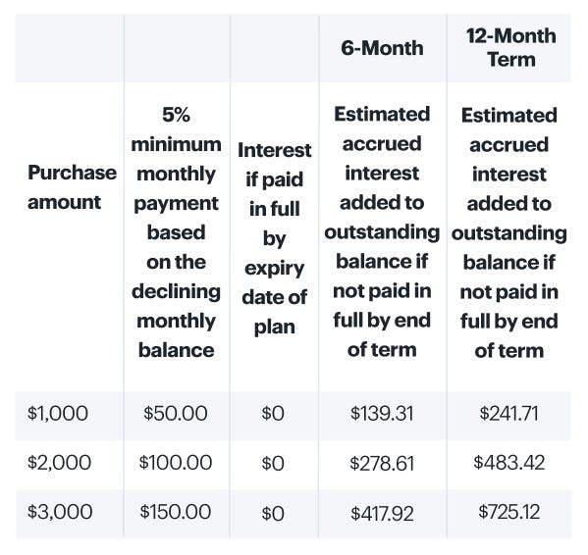The width and height of the screenshot is (588, 555).
Task: Click the $0 interest cell in $1,000 row
Action: tap(273, 414)
